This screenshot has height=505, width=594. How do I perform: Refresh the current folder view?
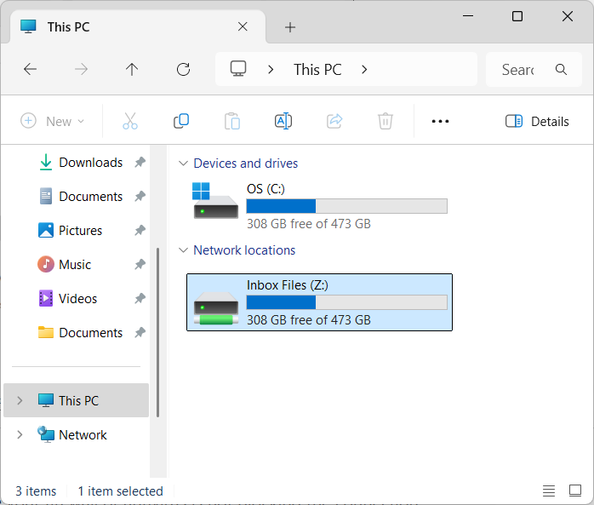(183, 69)
